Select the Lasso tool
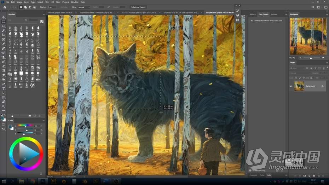Screen dimensions: 329x185 [3, 26]
